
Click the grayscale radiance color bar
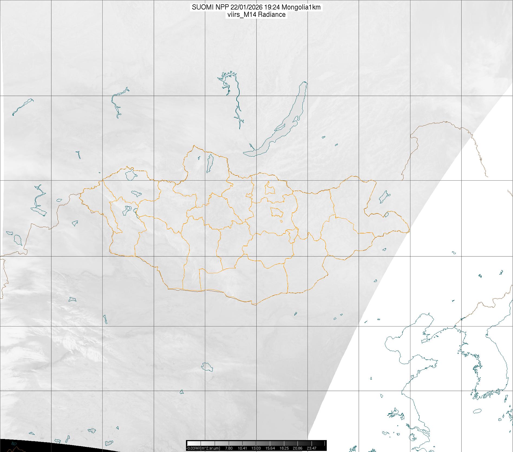256,443
